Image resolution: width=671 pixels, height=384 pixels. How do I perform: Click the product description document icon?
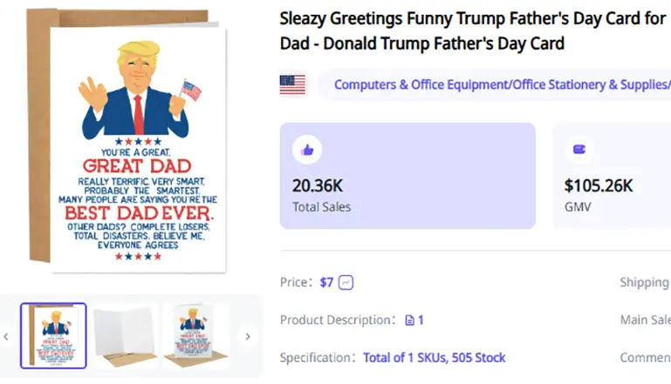(x=409, y=320)
